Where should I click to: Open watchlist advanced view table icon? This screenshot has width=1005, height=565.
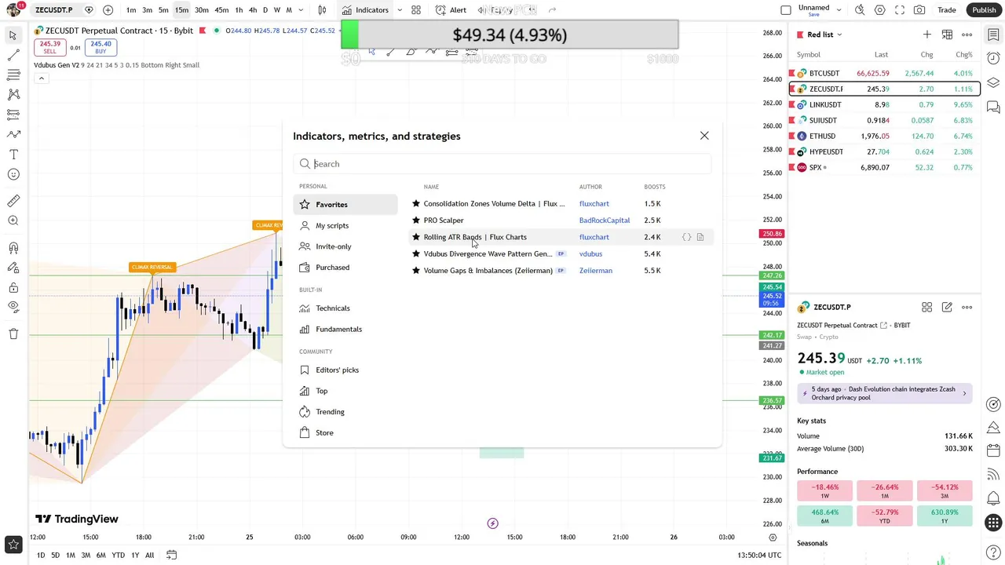coord(947,35)
